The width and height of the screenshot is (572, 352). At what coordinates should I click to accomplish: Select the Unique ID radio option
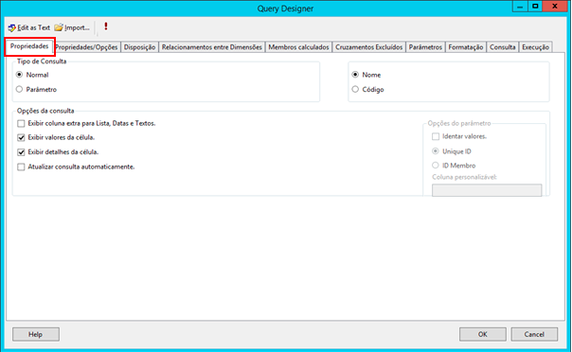point(436,151)
